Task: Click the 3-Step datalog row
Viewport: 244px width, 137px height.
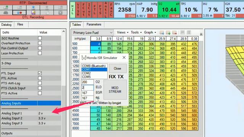Action: tap(31, 63)
